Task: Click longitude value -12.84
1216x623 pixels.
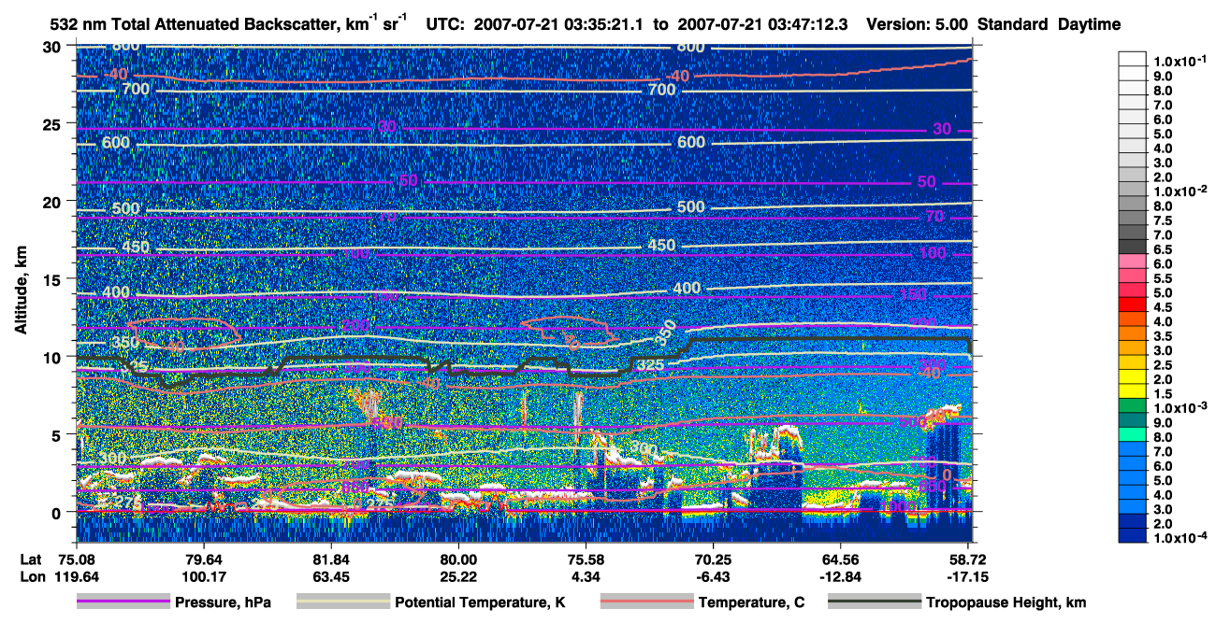Action: click(x=840, y=576)
